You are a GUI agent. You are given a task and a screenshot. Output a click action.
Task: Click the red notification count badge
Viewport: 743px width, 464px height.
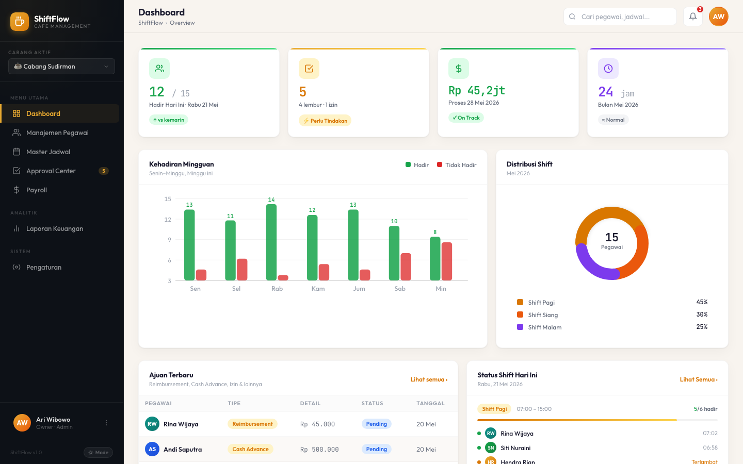click(x=700, y=9)
